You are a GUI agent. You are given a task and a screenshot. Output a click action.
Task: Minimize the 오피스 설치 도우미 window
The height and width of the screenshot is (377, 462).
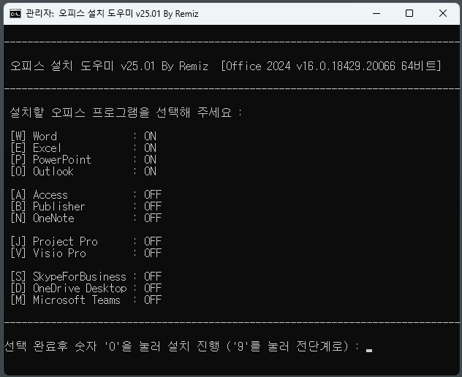pyautogui.click(x=376, y=14)
